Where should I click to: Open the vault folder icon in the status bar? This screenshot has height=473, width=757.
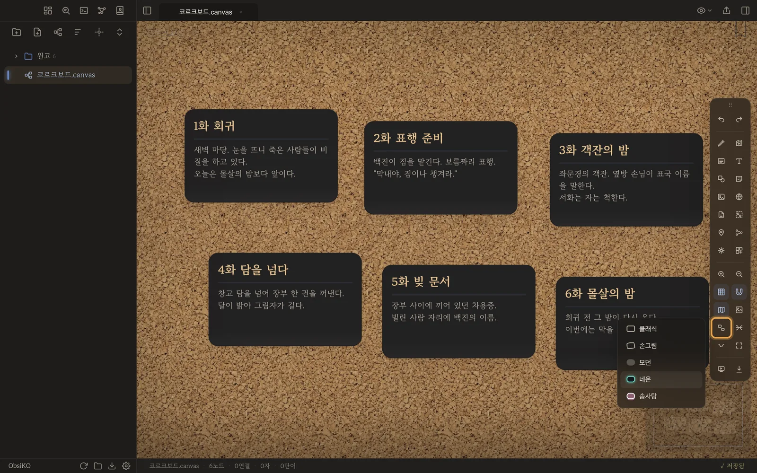point(98,466)
